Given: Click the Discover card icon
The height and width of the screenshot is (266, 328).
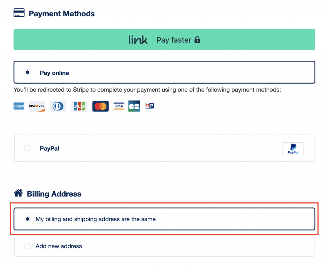Looking at the screenshot, I should 37,106.
